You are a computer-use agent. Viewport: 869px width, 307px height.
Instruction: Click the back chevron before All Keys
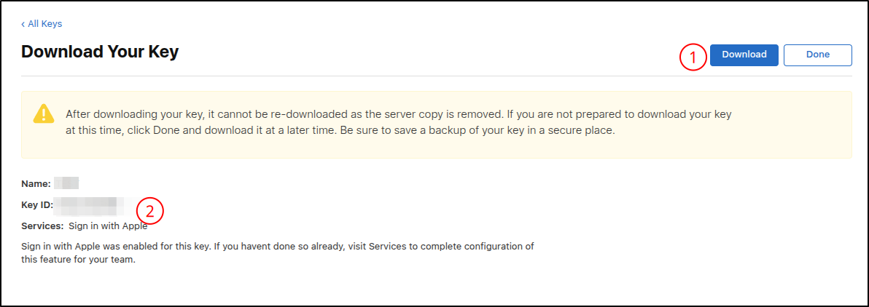23,24
